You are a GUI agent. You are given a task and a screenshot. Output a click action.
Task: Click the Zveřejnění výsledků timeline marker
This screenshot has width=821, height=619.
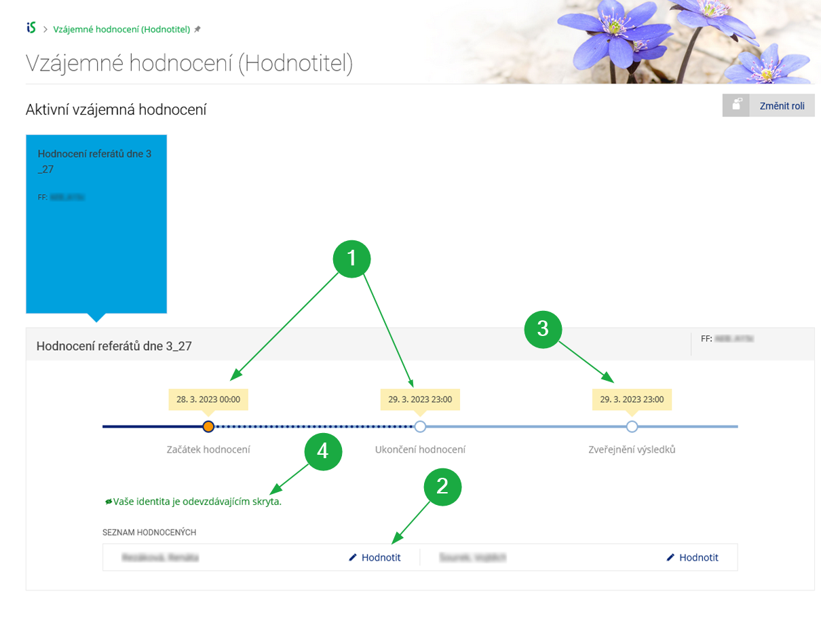[632, 426]
